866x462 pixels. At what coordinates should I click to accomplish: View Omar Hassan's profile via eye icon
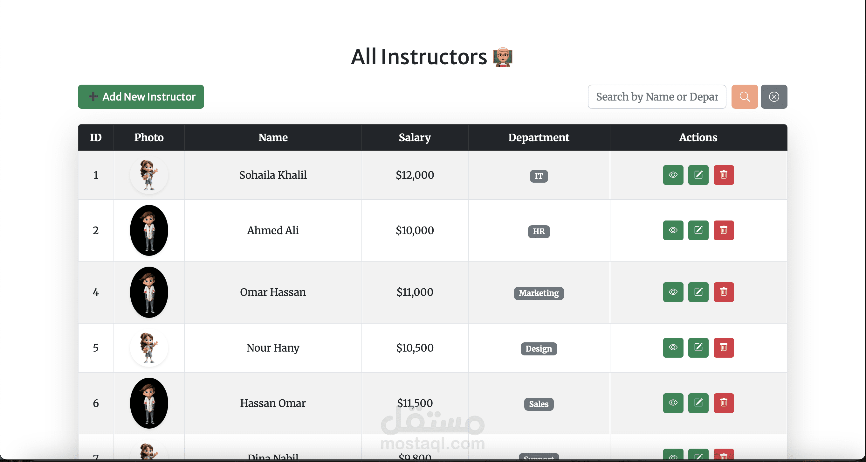673,292
